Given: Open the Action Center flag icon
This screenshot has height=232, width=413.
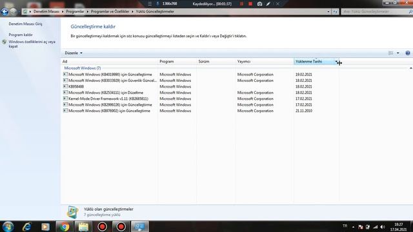Looking at the screenshot, I should point(361,227).
